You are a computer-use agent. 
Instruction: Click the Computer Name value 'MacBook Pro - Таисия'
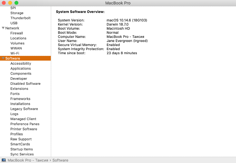tap(125, 36)
